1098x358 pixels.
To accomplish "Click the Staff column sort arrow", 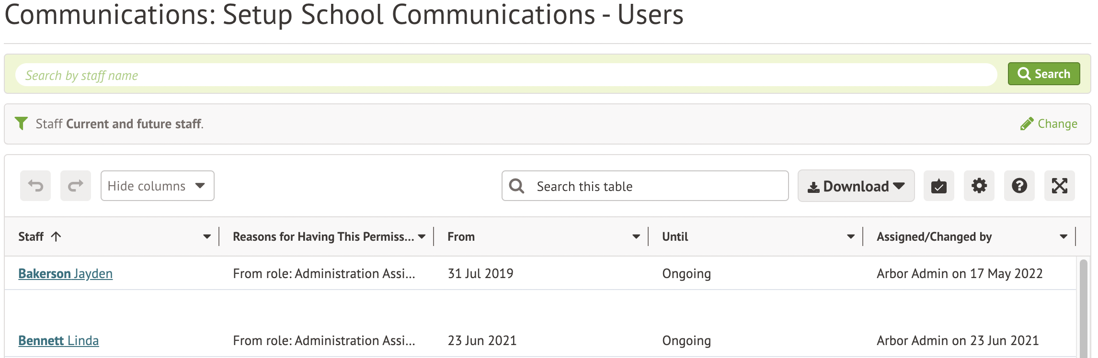I will [56, 236].
